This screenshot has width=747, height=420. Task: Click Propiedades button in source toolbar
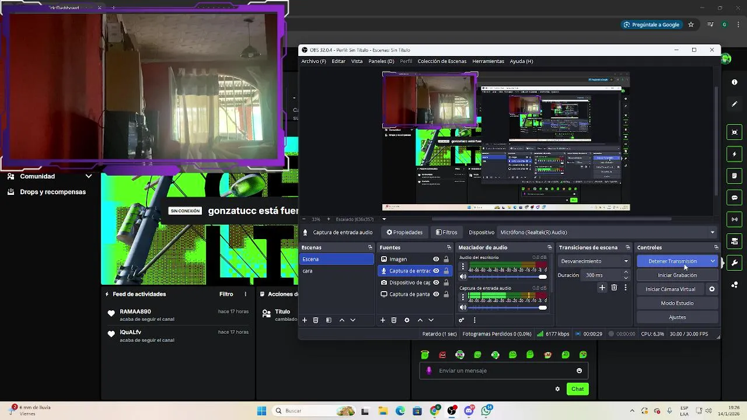pos(404,232)
